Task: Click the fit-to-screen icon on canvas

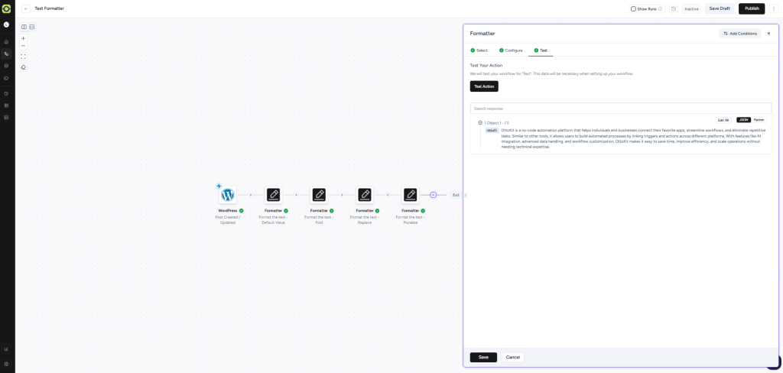Action: coord(23,56)
